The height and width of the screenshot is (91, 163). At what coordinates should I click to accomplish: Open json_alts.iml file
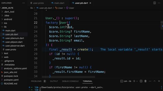10,72
